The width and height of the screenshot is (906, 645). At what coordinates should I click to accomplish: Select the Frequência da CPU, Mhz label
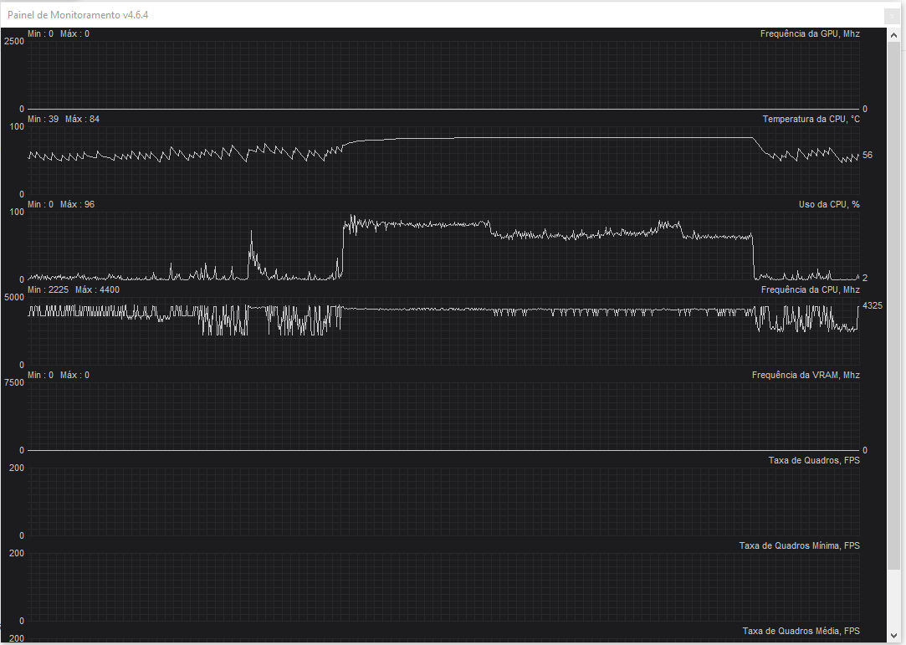tap(810, 289)
